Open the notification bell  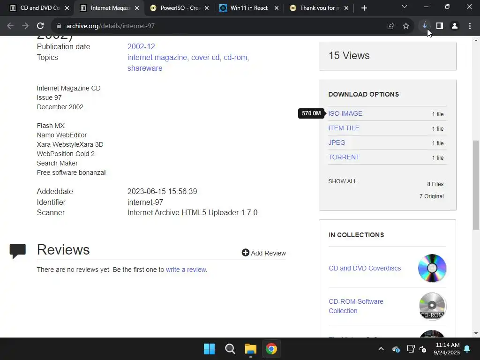click(x=467, y=349)
